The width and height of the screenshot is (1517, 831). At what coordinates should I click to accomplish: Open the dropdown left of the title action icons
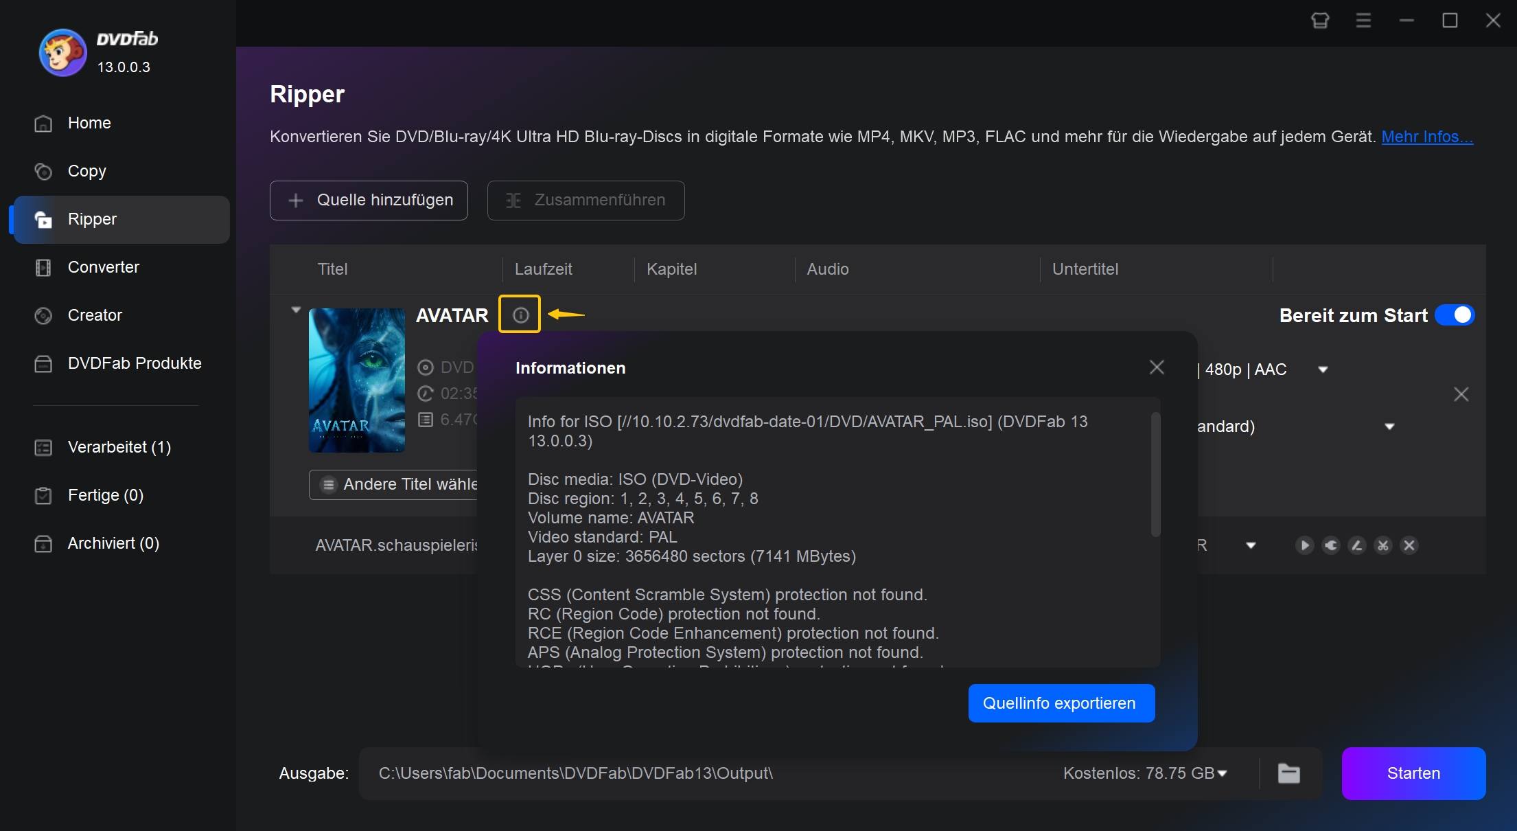(x=1251, y=545)
